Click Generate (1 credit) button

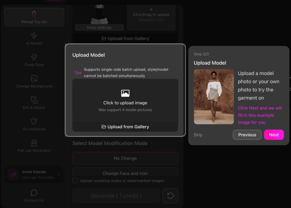coord(116,196)
